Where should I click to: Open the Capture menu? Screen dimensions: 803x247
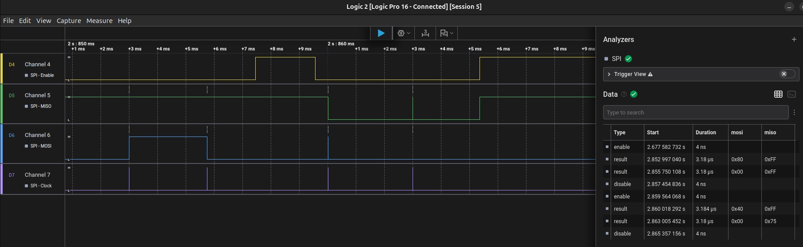tap(69, 21)
